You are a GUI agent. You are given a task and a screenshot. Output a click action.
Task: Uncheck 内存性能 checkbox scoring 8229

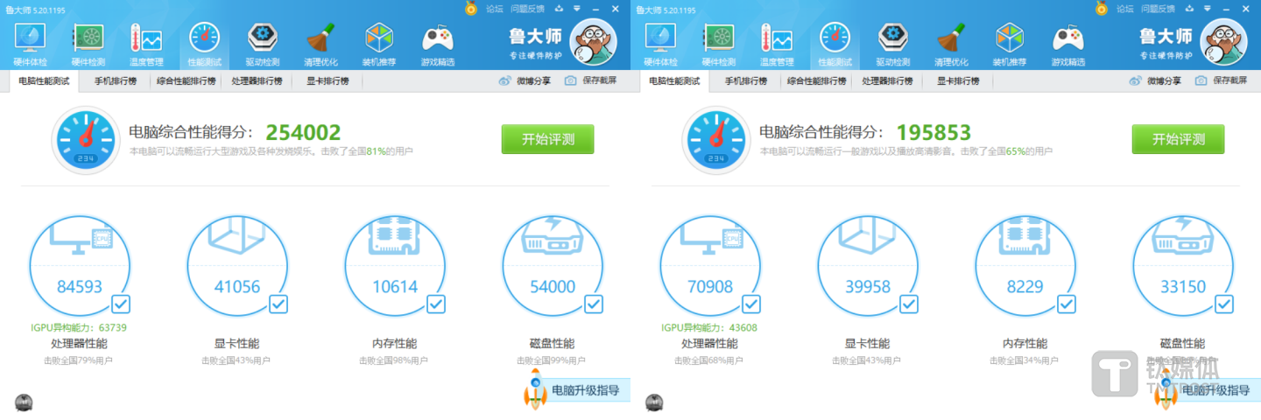point(1067,304)
